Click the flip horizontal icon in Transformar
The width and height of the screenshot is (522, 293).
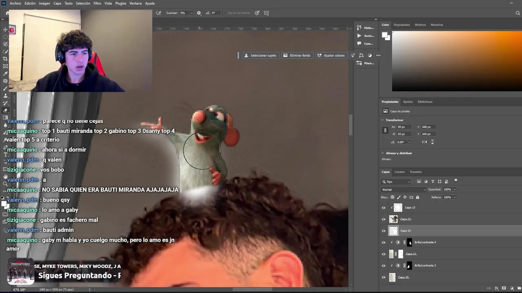click(x=425, y=142)
